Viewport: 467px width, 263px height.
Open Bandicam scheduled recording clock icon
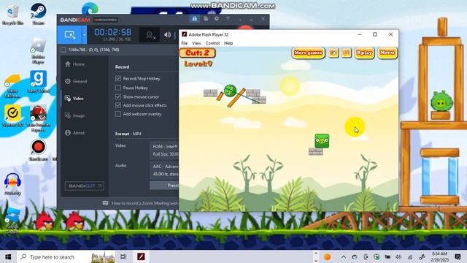point(217,19)
